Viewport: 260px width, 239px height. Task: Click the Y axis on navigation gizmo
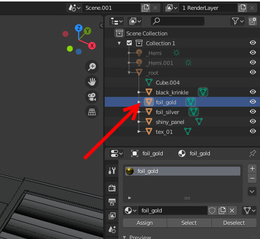[x=87, y=31]
